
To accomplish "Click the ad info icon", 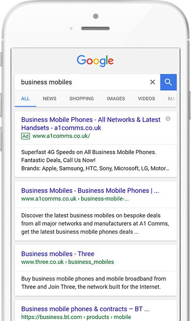I will tap(168, 119).
